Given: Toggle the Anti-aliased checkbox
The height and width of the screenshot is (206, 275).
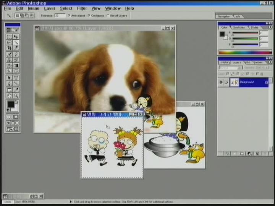Looking at the screenshot, I should pos(69,16).
